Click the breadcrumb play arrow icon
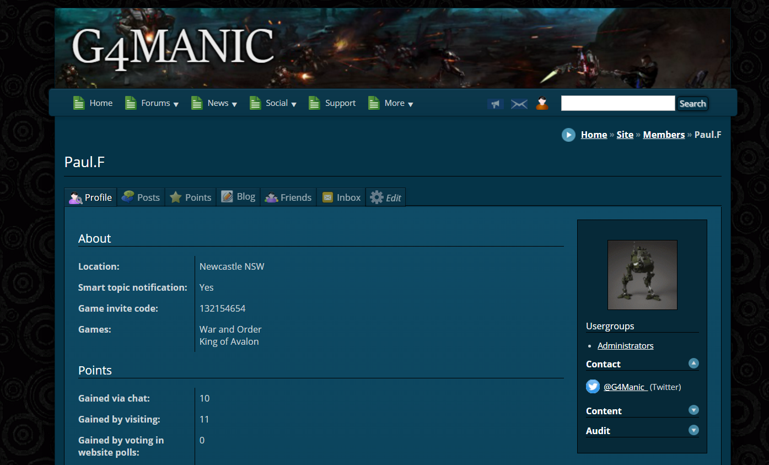Viewport: 769px width, 465px height. (x=568, y=135)
